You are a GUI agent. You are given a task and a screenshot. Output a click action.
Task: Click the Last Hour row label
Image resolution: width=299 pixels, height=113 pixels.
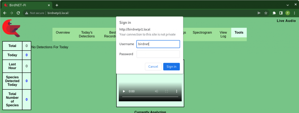point(12,66)
